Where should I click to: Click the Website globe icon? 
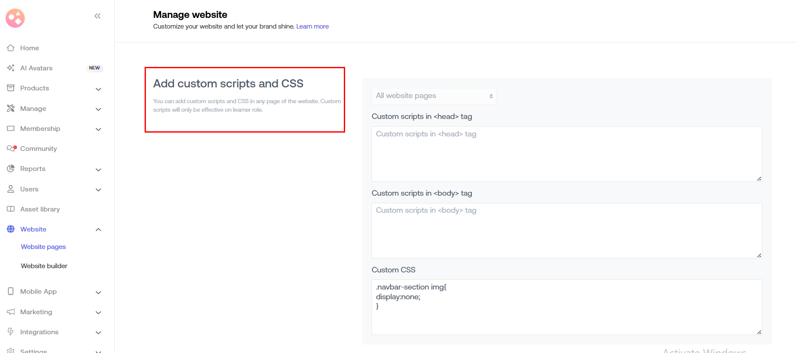point(11,229)
